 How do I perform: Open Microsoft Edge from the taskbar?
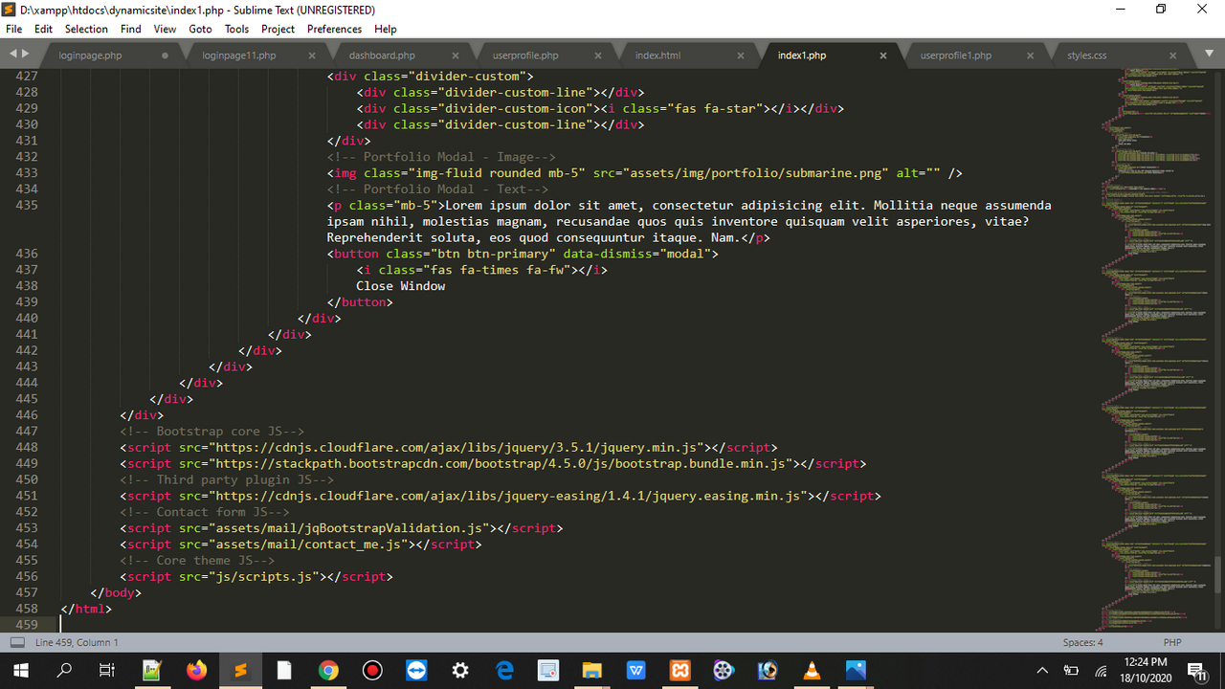point(504,670)
